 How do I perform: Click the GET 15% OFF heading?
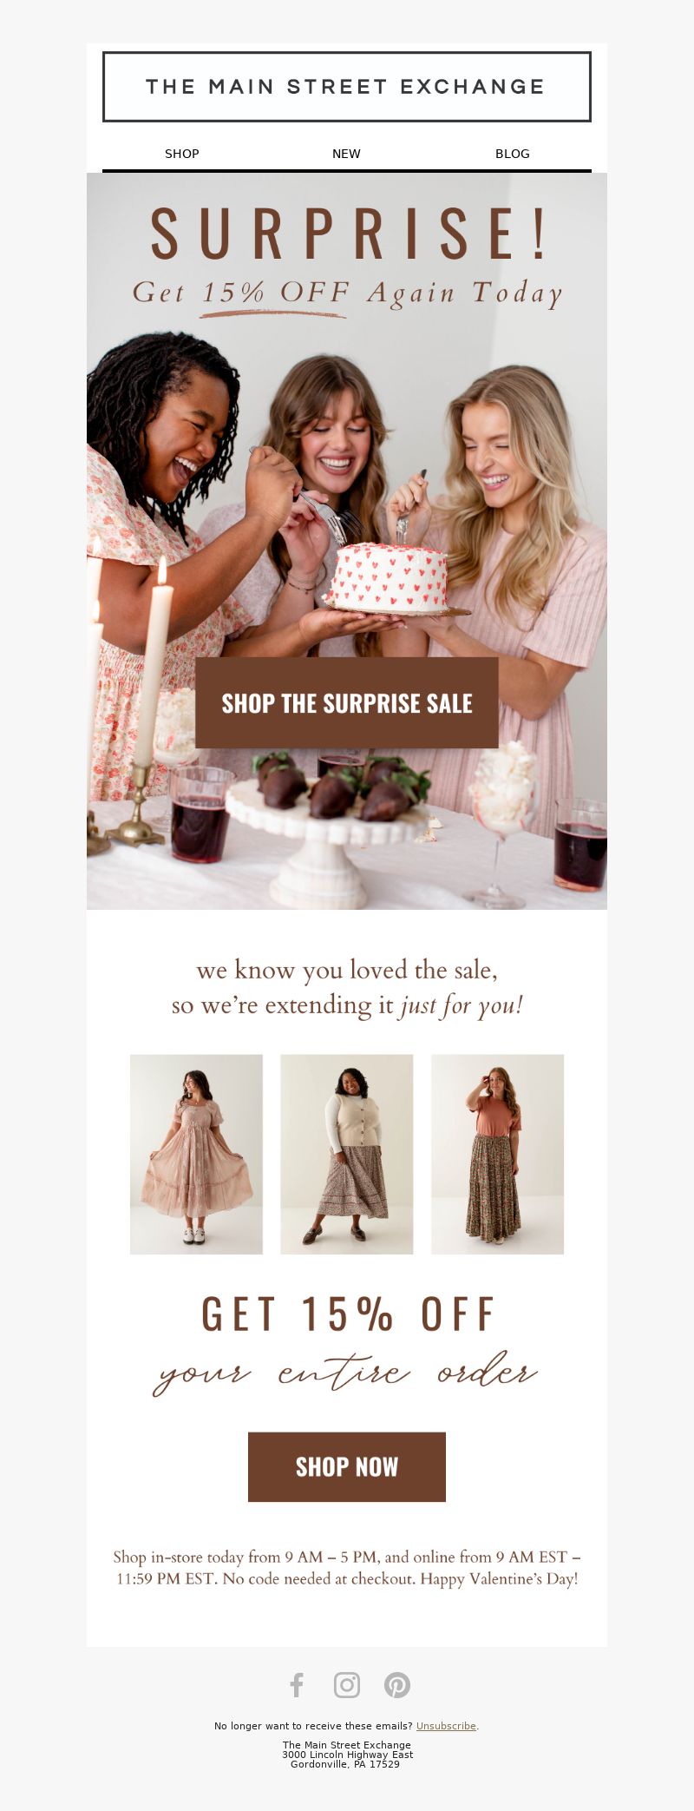[347, 1314]
